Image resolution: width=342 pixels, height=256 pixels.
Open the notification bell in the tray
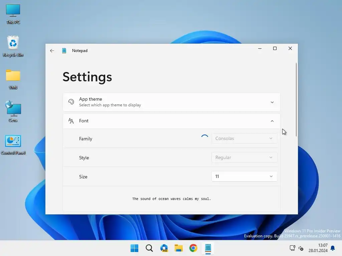click(x=333, y=248)
